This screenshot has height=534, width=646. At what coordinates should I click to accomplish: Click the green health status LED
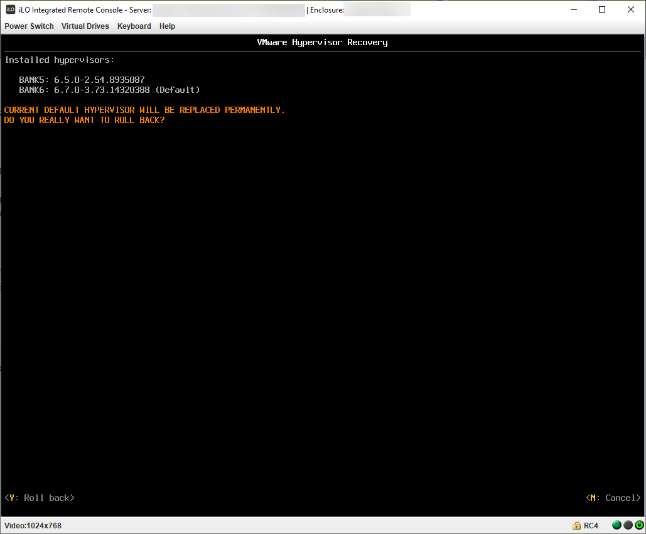[616, 525]
